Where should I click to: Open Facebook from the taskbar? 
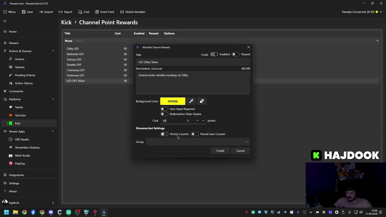pyautogui.click(x=33, y=212)
